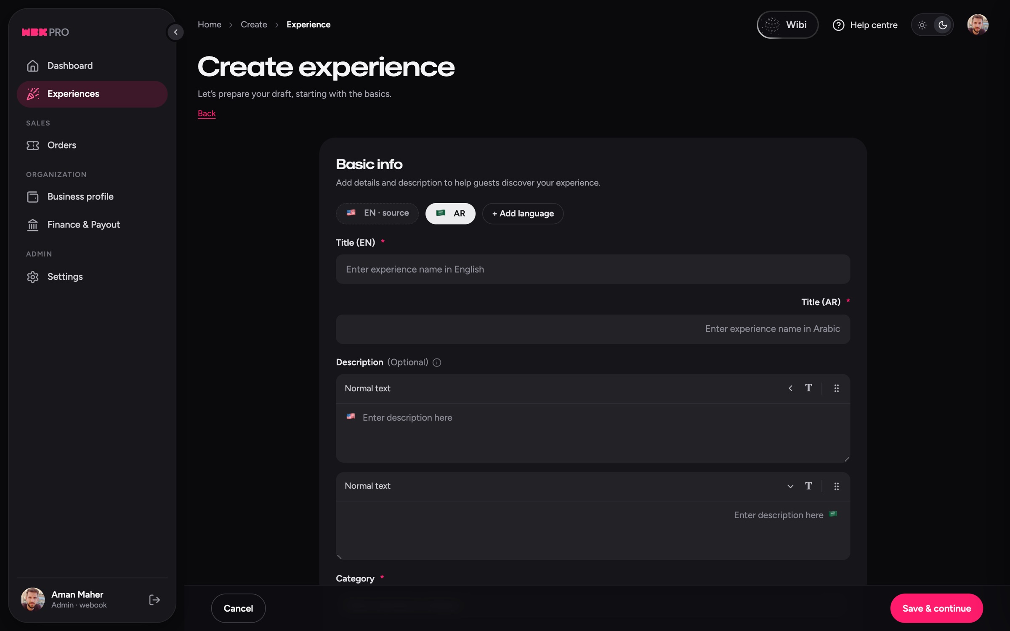This screenshot has width=1010, height=631.
Task: Focus the Title (AR) input field
Action: click(593, 329)
